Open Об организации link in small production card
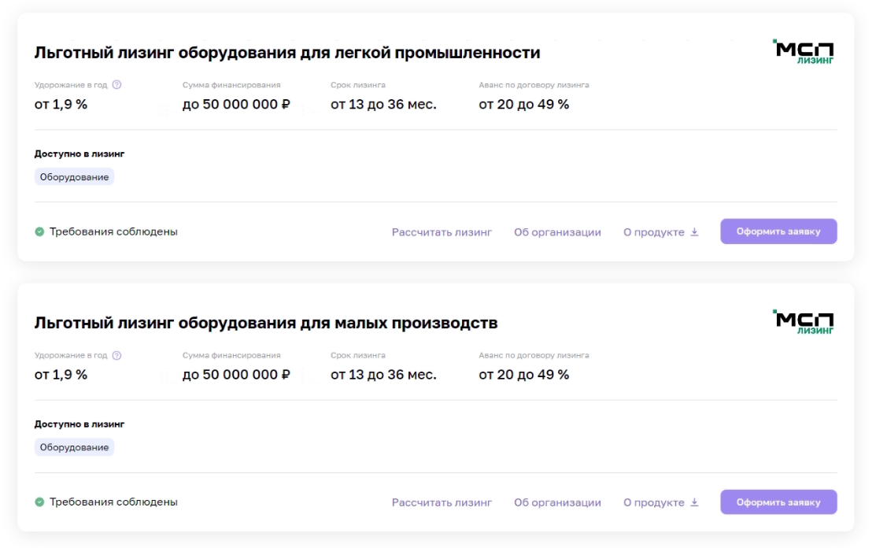876x548 pixels. (557, 502)
